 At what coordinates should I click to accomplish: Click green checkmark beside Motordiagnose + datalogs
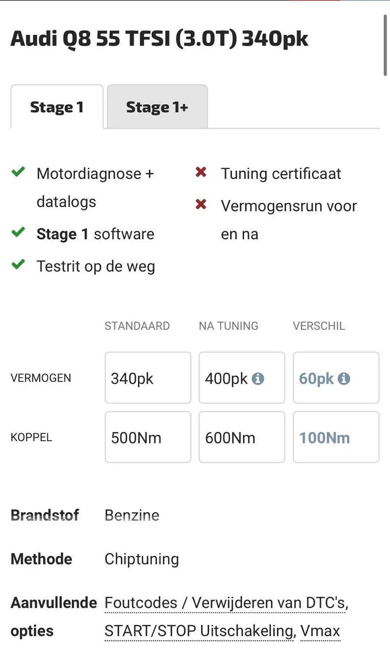18,171
